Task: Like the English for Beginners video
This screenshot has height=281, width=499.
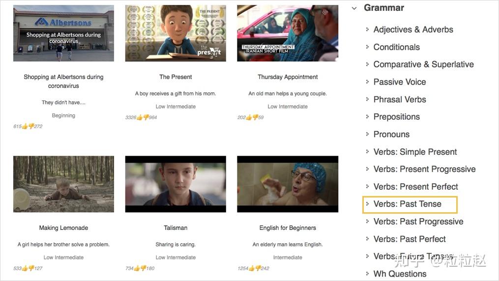Action: click(x=251, y=268)
